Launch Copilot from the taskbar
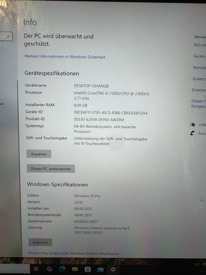 pyautogui.click(x=49, y=269)
